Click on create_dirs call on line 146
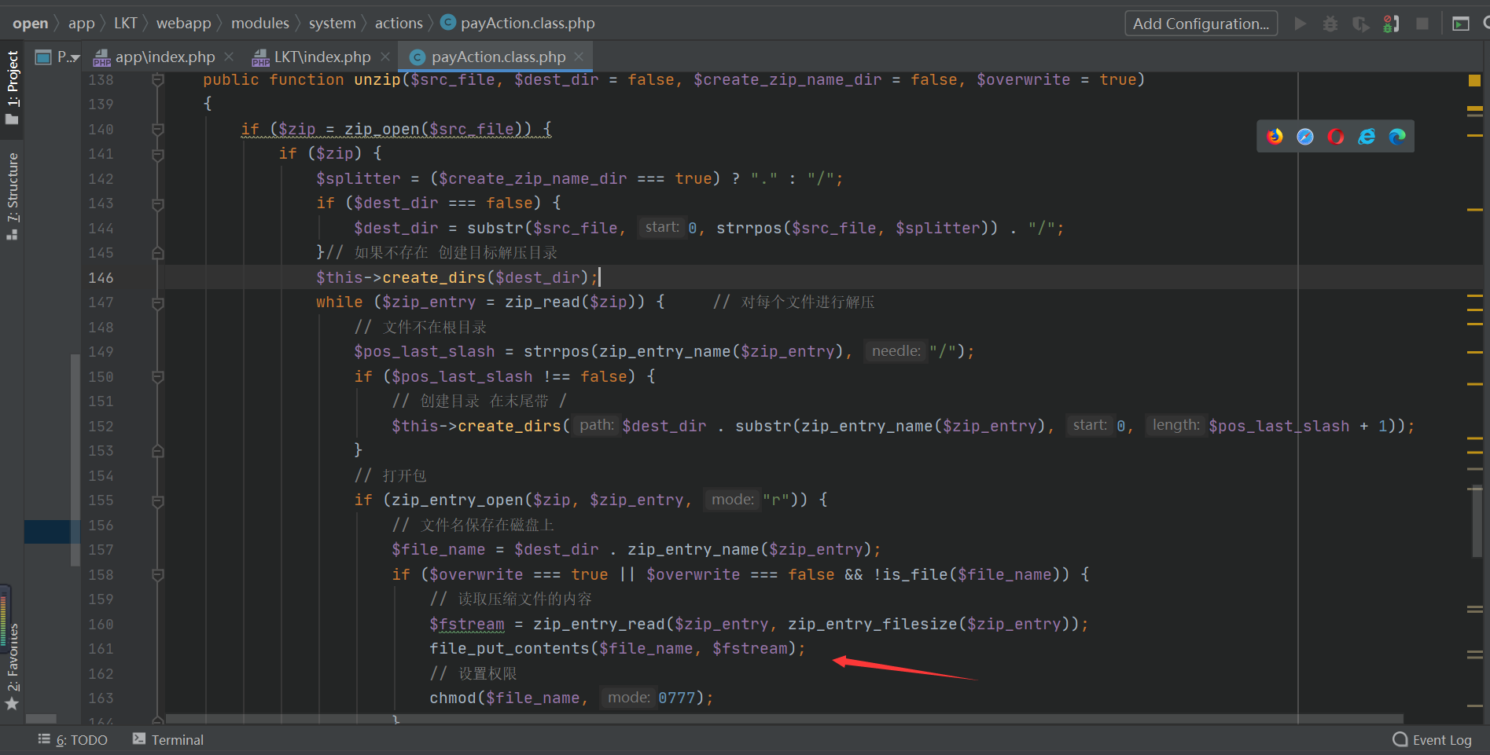 coord(434,278)
